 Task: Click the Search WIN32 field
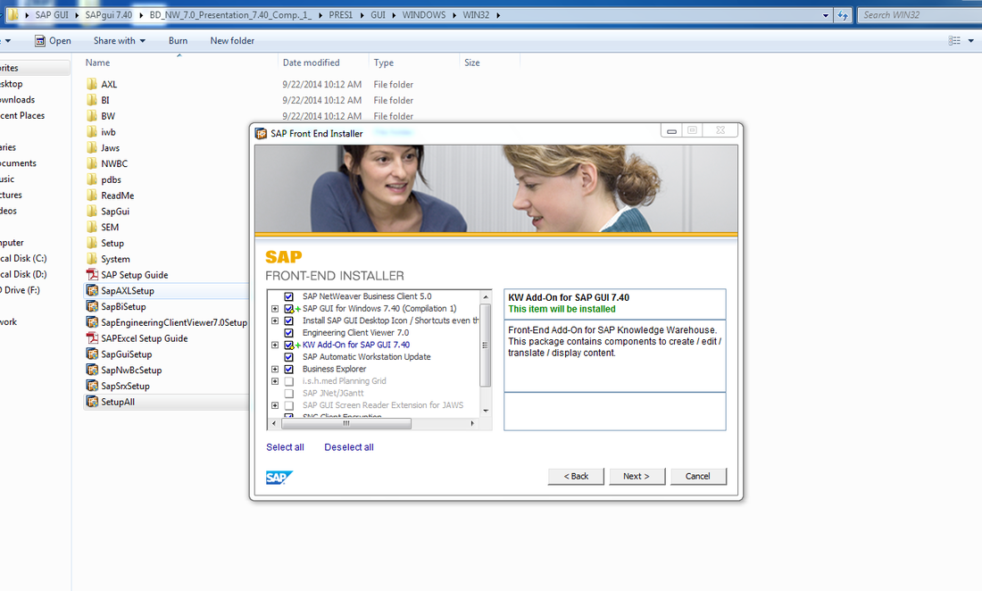920,15
